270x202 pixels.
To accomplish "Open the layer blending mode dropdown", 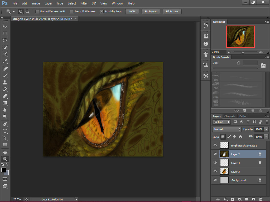I will (226, 129).
